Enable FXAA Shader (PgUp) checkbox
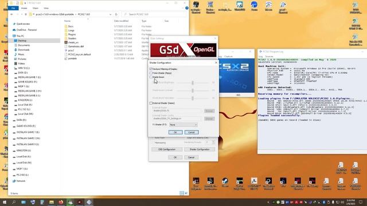The height and width of the screenshot is (206, 367). click(x=151, y=73)
